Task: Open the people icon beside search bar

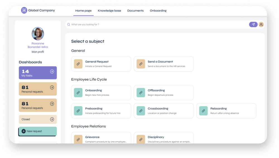Action: point(261,24)
